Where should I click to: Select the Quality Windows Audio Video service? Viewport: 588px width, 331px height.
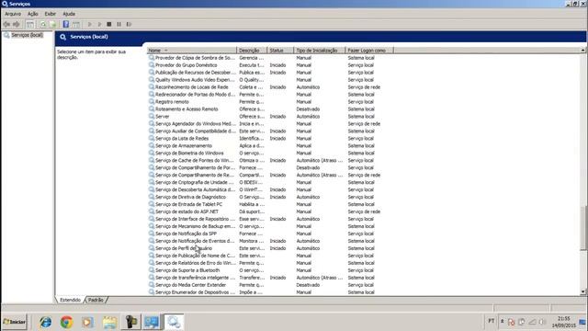(x=195, y=80)
